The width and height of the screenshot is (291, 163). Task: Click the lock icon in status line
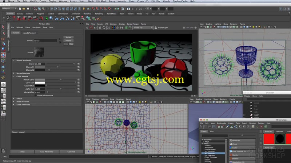pos(84,9)
